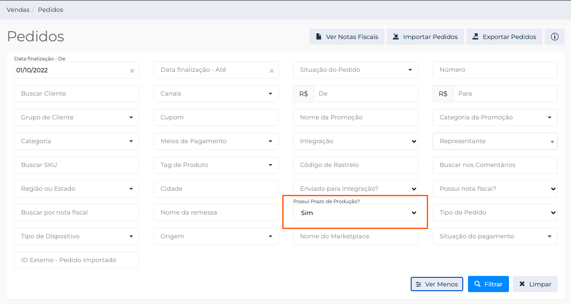
Task: Expand Tipo de Dispositivo dropdown
Action: click(x=76, y=236)
